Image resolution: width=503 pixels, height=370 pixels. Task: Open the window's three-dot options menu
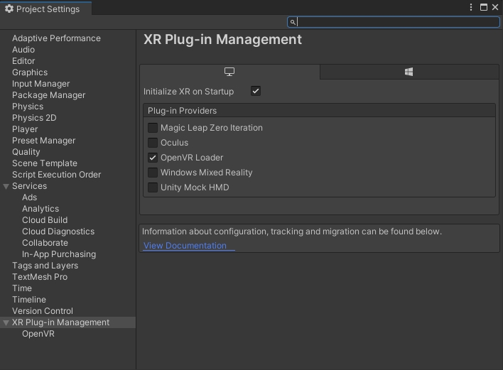click(471, 7)
